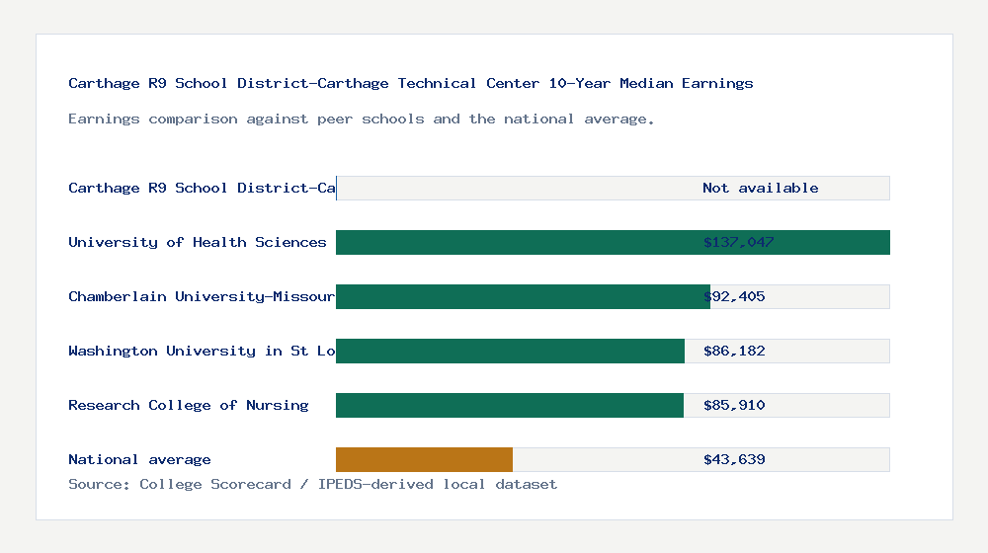Click the $86,182 earnings value

[x=734, y=351]
